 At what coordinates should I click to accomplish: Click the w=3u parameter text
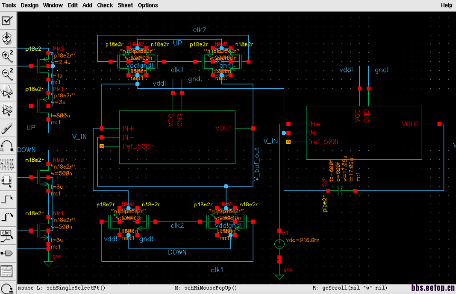click(58, 102)
